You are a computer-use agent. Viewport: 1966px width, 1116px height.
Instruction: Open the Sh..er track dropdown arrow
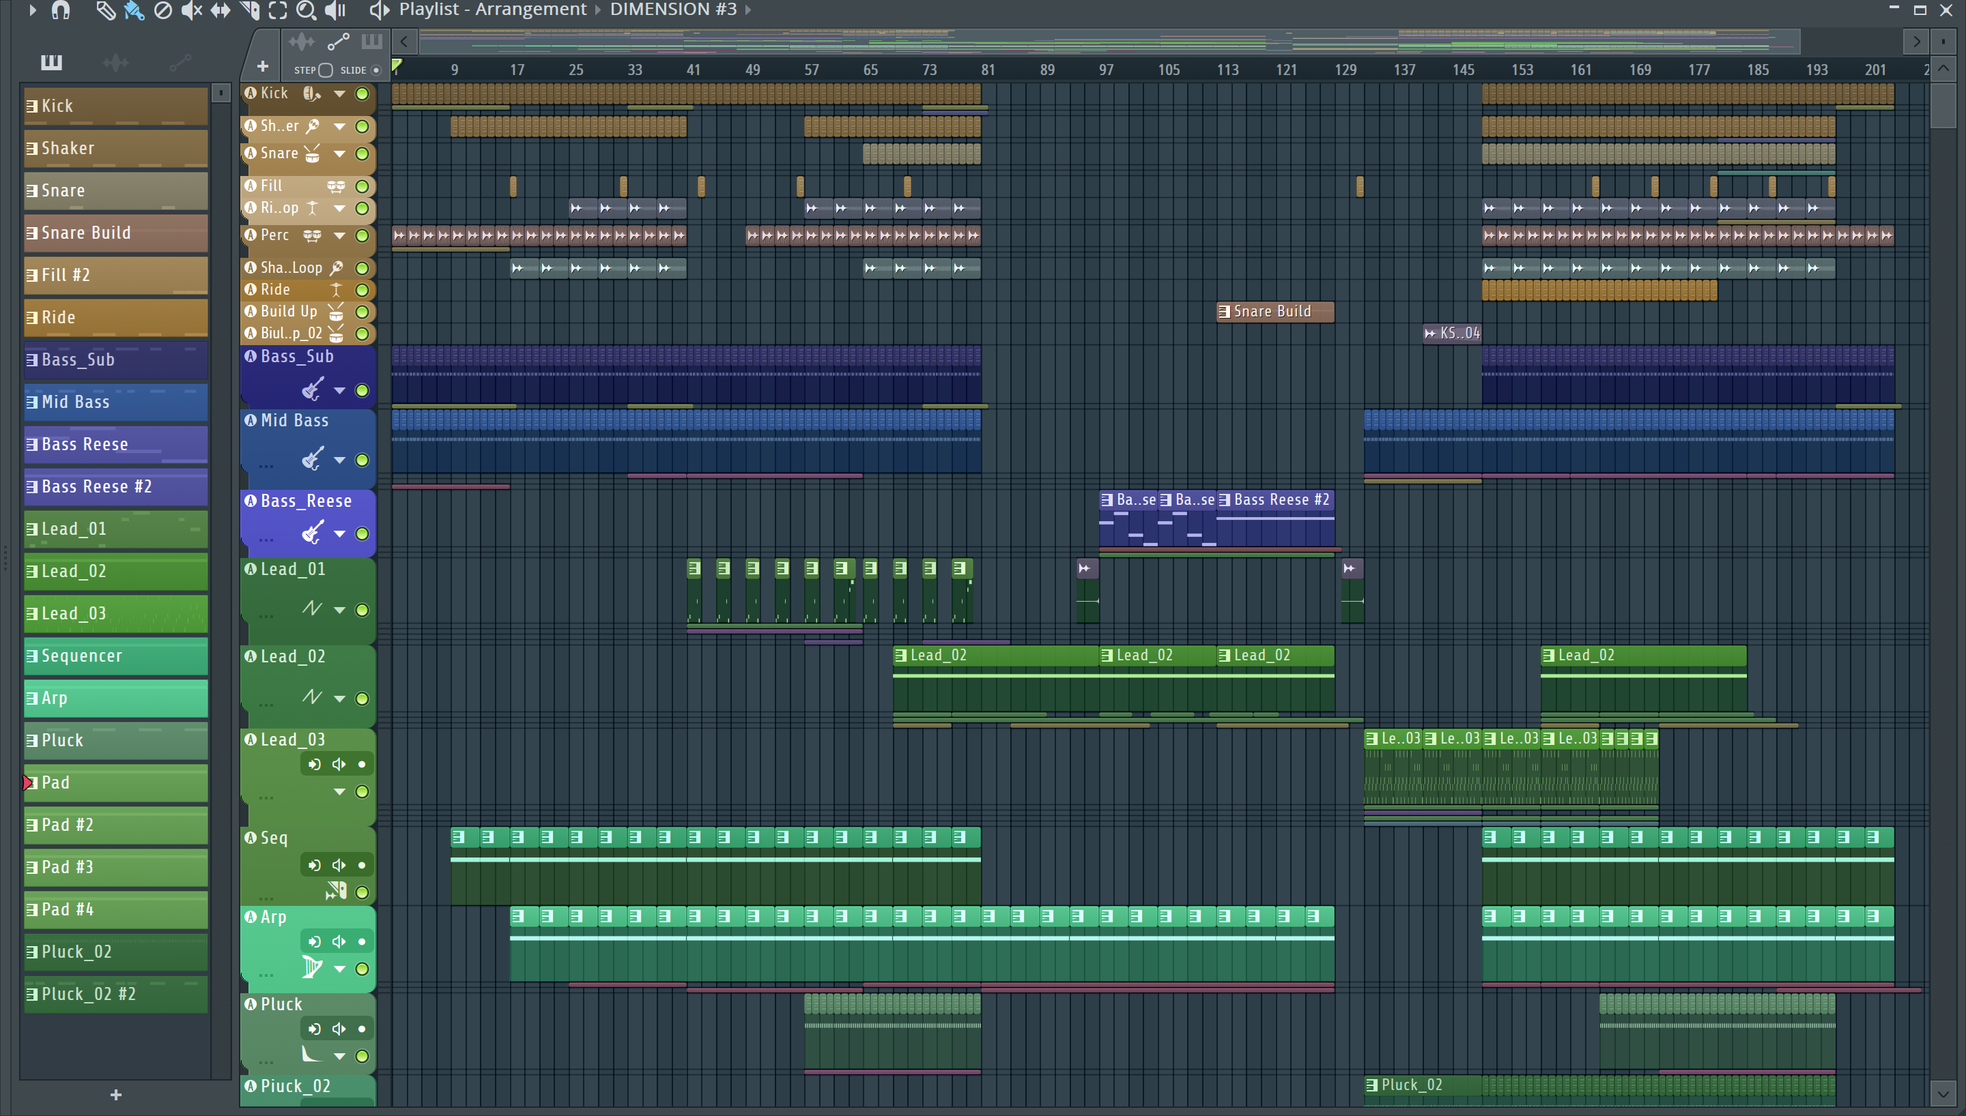[x=339, y=126]
